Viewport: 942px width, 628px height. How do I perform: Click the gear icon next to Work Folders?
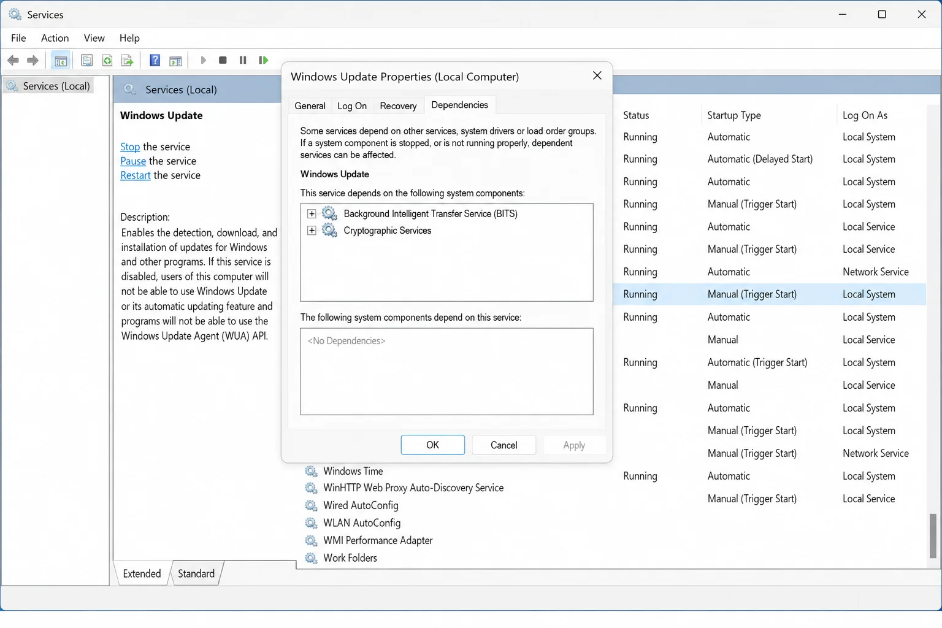coord(312,558)
